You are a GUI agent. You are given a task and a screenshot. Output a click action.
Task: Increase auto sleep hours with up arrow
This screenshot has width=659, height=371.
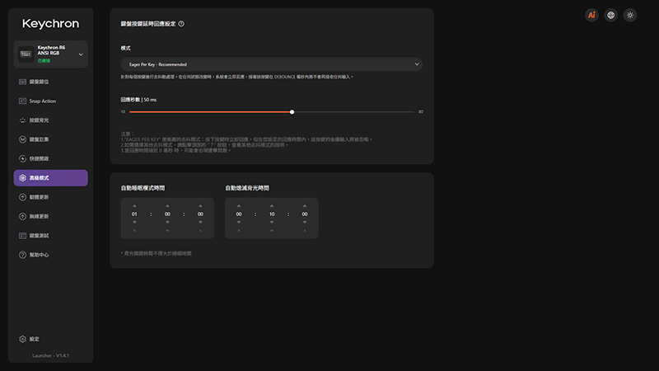[x=134, y=205]
